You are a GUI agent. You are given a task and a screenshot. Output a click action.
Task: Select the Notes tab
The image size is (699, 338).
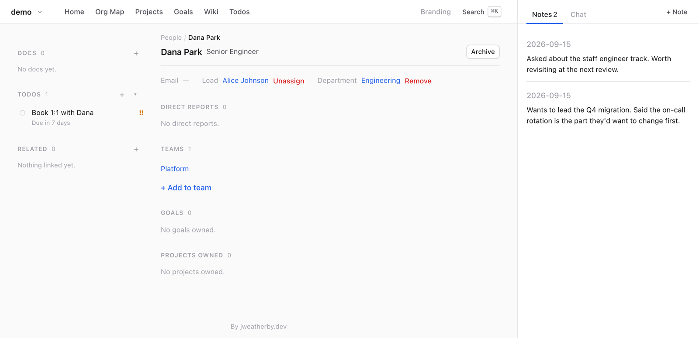544,14
